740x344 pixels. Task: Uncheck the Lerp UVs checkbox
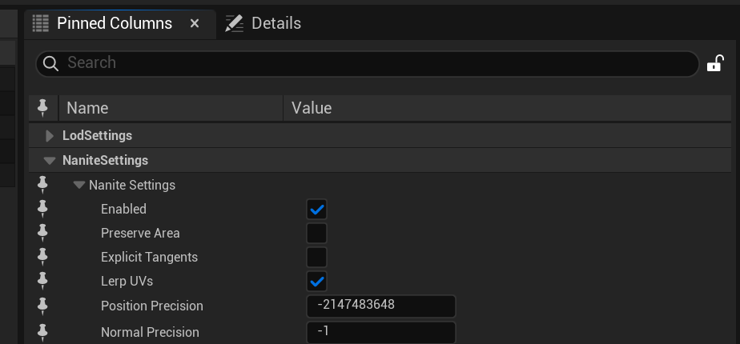(x=316, y=282)
